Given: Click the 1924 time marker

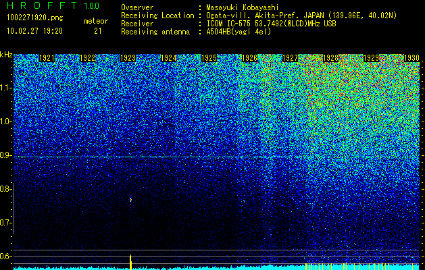Looking at the screenshot, I should (x=169, y=58).
